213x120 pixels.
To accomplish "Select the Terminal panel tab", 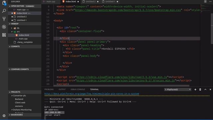I will coord(94,89).
